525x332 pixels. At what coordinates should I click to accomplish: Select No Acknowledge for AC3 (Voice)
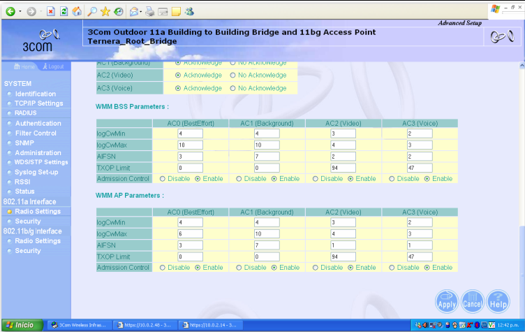coord(233,88)
